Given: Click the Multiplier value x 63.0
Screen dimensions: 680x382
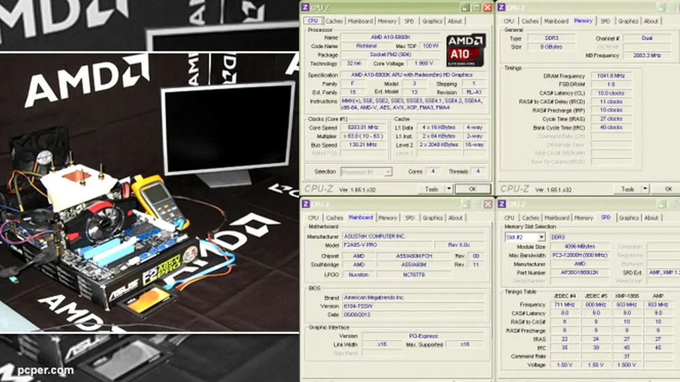Looking at the screenshot, I should tap(363, 136).
